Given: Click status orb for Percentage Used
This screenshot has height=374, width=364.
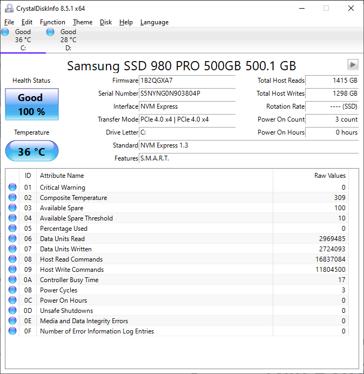Looking at the screenshot, I should pyautogui.click(x=12, y=228).
